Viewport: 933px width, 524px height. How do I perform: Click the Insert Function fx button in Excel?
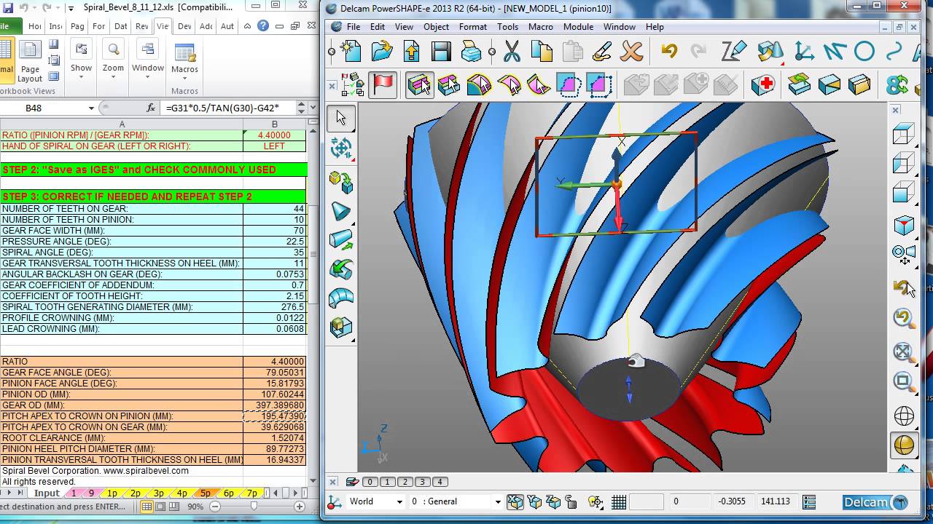151,108
